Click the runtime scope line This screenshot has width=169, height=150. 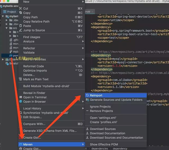(x=116, y=20)
